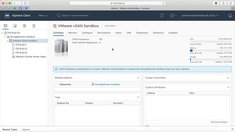Open the Safari share button
Viewport: 235px width, 132px height.
pos(223,3)
